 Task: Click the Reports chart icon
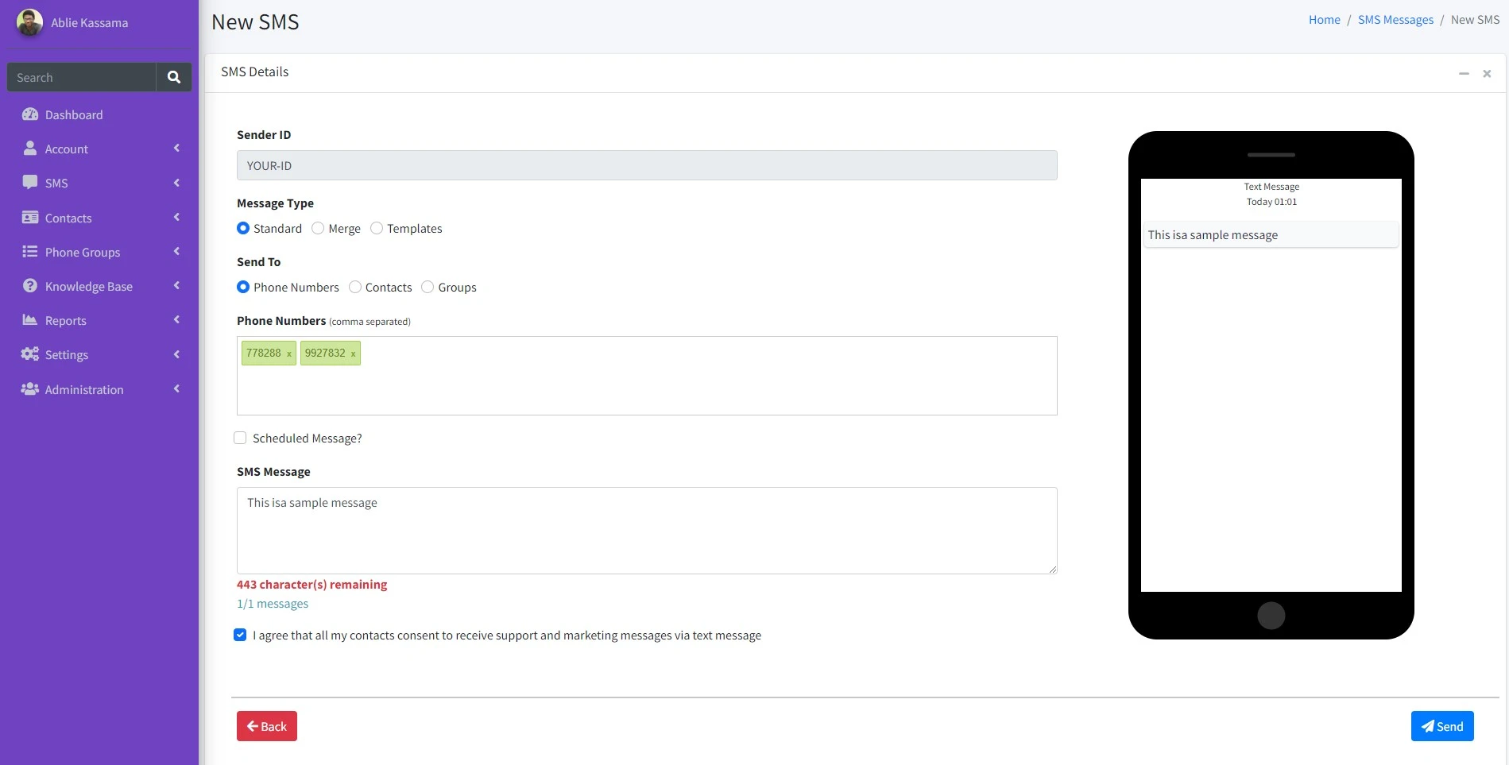29,320
